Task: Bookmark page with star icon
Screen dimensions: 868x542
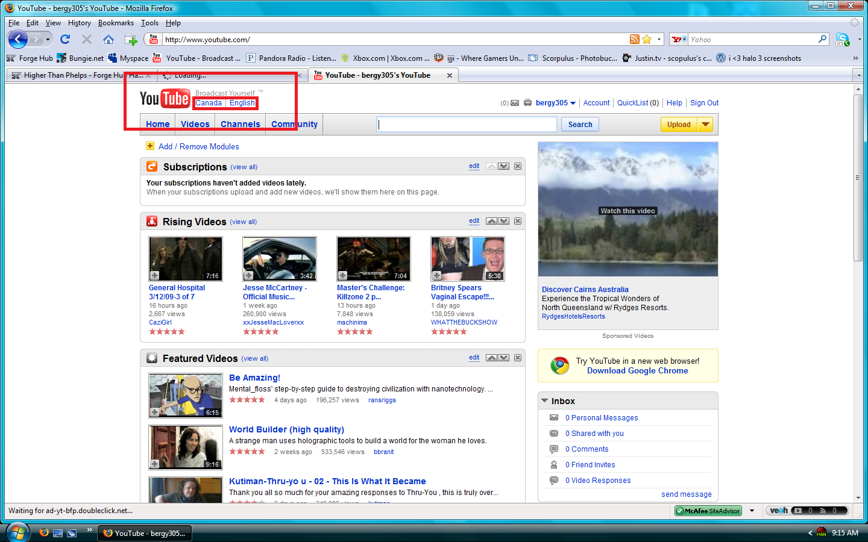Action: [647, 40]
